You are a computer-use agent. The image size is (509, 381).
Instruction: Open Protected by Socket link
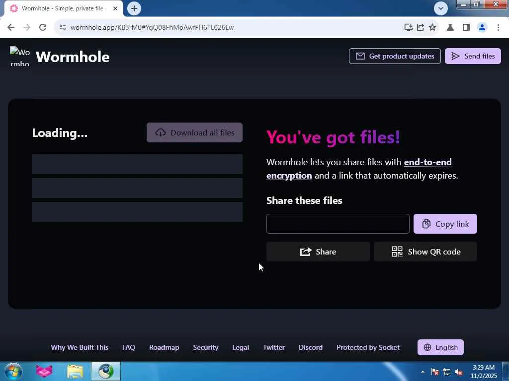pos(368,347)
